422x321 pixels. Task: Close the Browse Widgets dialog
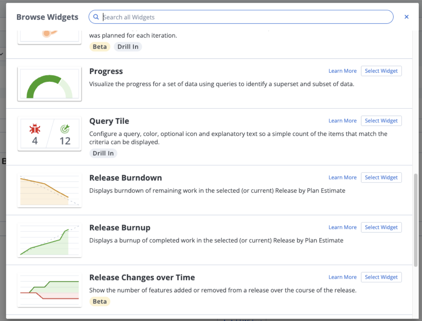tap(406, 17)
